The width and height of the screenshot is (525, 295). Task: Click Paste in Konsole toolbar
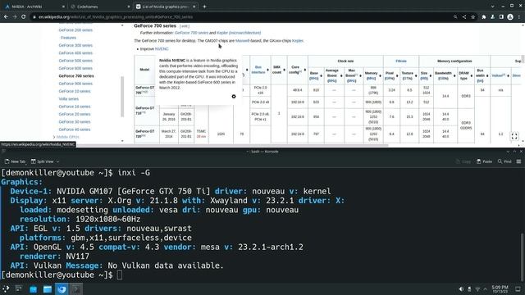[484, 161]
